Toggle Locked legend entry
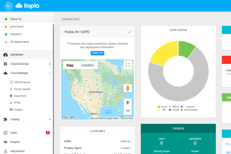The image size is (231, 154). [174, 110]
